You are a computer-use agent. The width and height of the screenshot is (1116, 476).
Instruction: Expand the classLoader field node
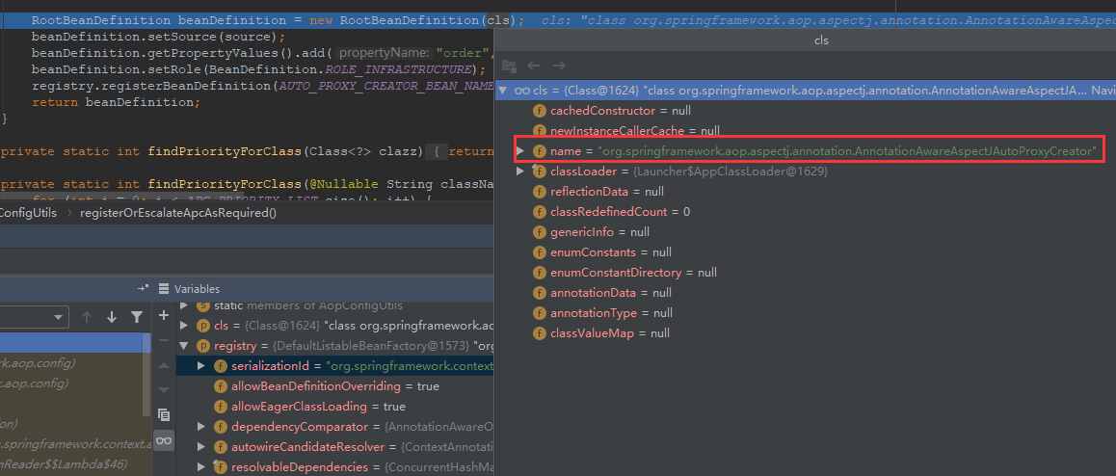pyautogui.click(x=521, y=172)
